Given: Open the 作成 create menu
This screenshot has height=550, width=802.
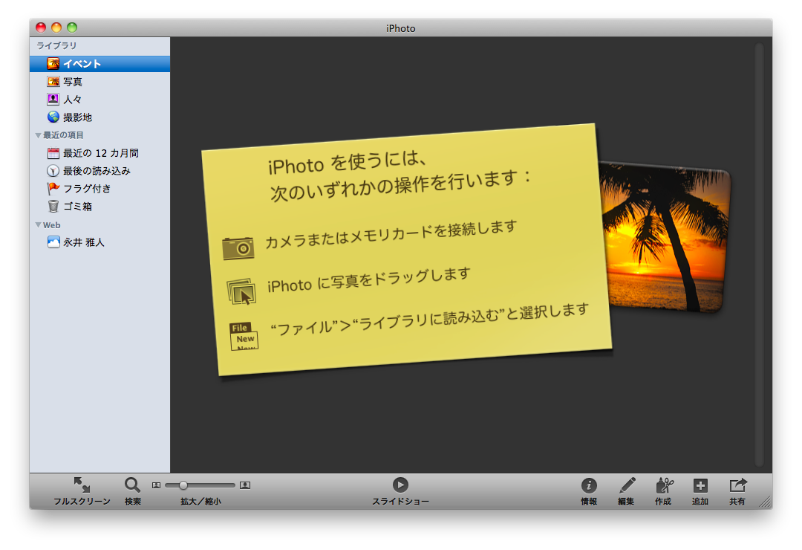Looking at the screenshot, I should click(x=663, y=491).
